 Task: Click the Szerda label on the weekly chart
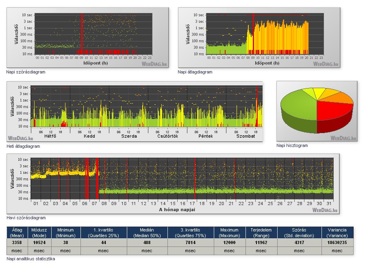(x=129, y=136)
